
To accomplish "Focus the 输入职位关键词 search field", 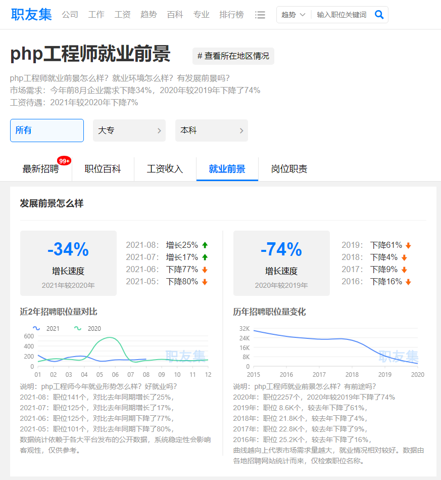I will click(341, 15).
